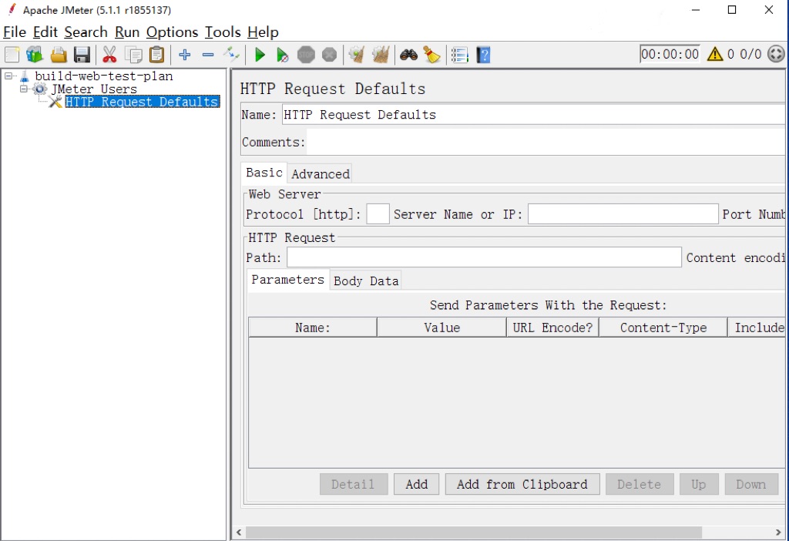Expand all nodes with the plus icon

(185, 55)
